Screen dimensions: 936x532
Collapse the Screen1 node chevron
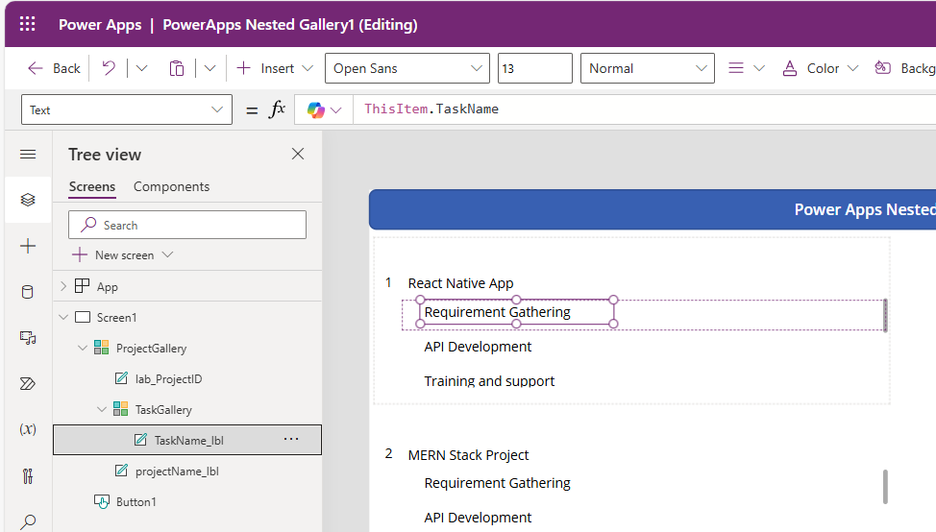click(63, 317)
